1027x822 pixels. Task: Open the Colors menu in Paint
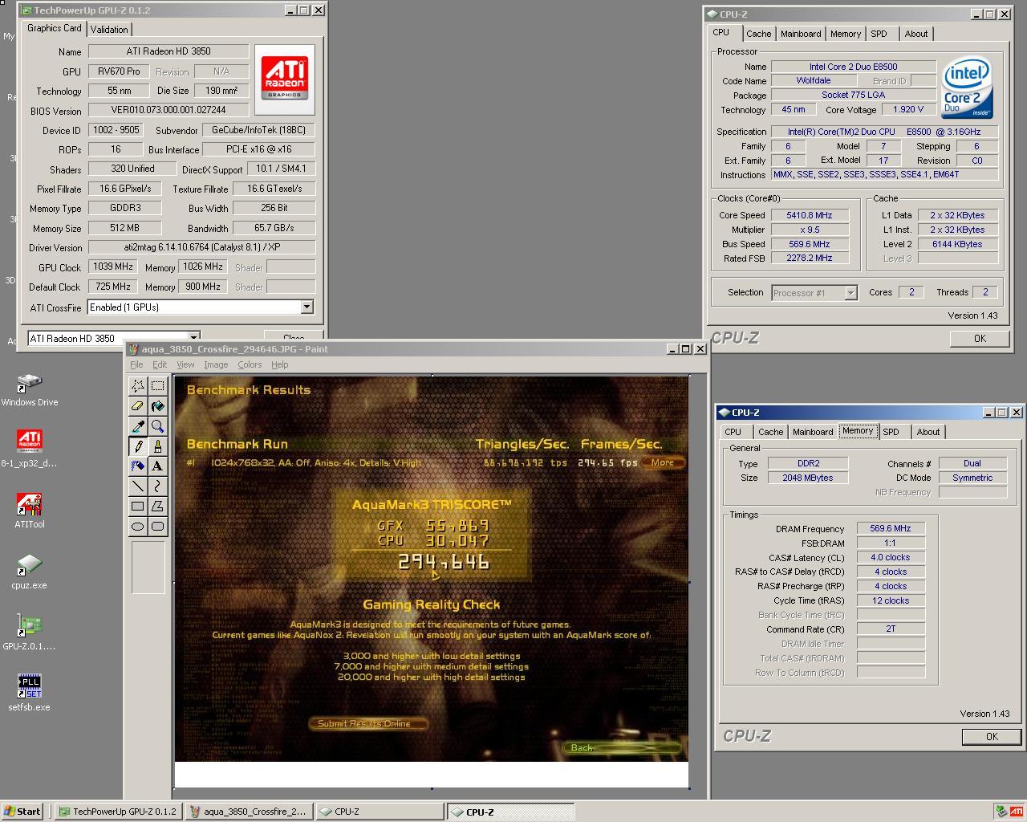250,364
